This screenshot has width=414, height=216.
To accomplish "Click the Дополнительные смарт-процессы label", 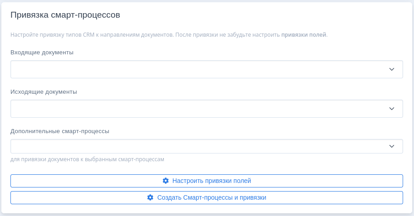I will point(60,131).
